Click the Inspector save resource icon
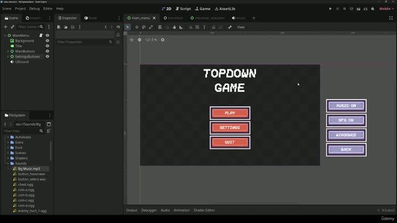 73,27
